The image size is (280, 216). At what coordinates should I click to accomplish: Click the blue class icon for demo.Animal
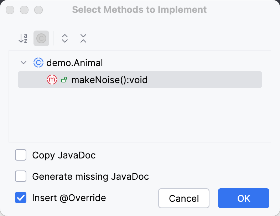point(38,63)
